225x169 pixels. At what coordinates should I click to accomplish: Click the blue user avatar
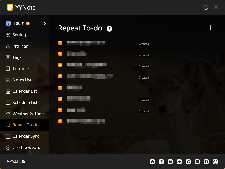8,23
